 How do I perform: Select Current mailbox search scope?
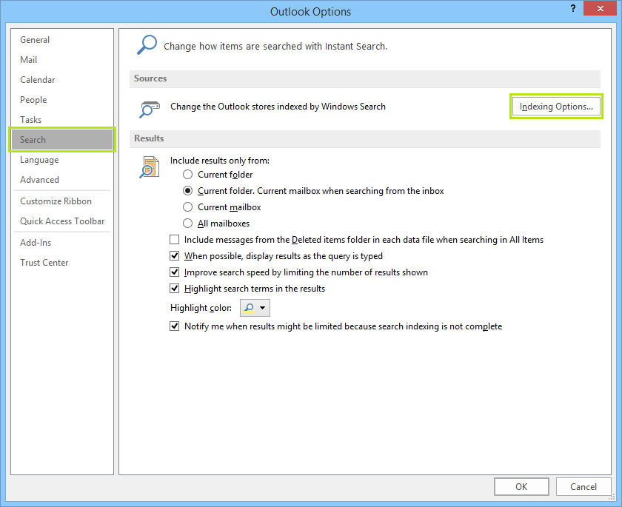188,207
